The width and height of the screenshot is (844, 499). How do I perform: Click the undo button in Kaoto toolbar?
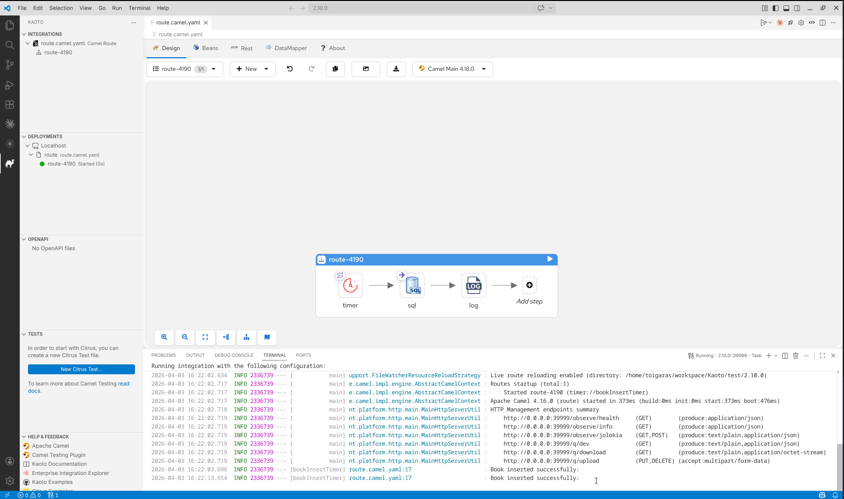pyautogui.click(x=290, y=69)
